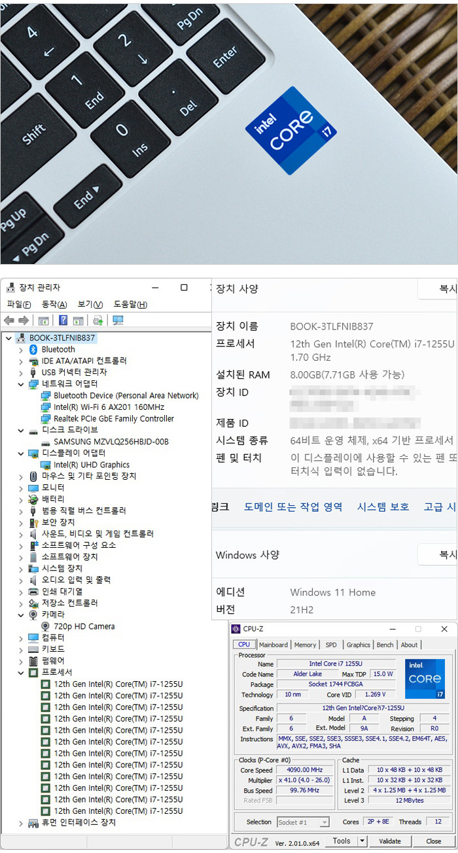
Task: Select Intel(R) Wi-Fi 6 AX201 160MHz
Action: click(x=109, y=407)
